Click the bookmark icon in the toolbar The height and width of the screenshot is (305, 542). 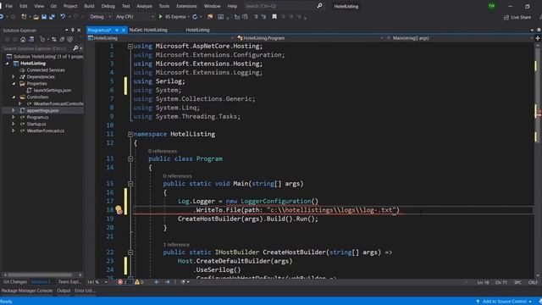tap(274, 17)
